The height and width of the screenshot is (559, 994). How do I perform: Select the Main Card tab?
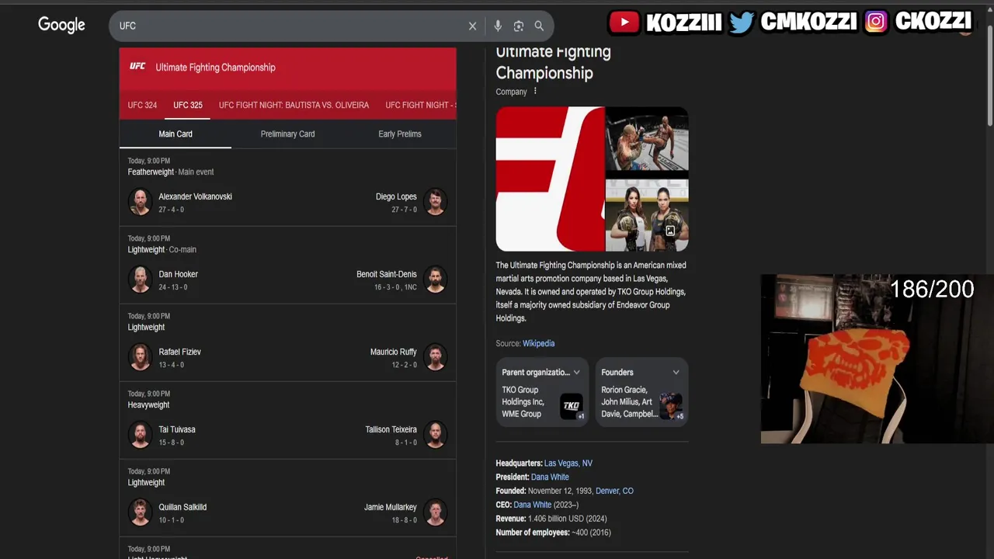point(176,134)
